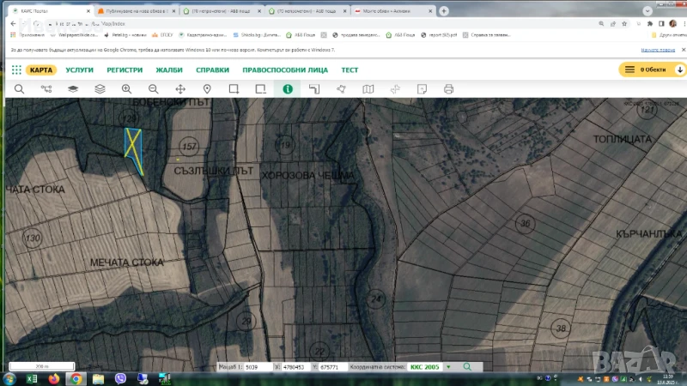Open the nine-dot apps grid menu
Image resolution: width=687 pixels, height=386 pixels.
pos(16,69)
